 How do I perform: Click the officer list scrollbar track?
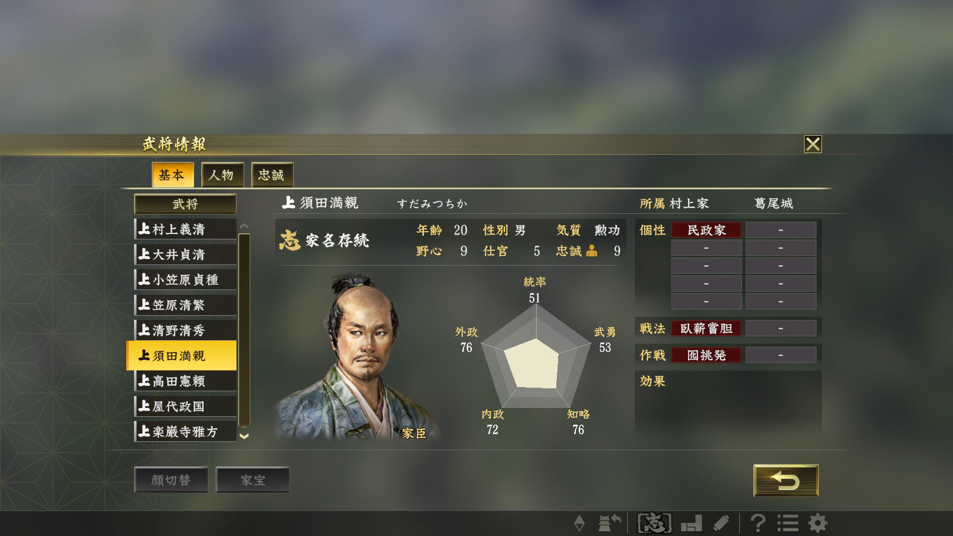(244, 330)
